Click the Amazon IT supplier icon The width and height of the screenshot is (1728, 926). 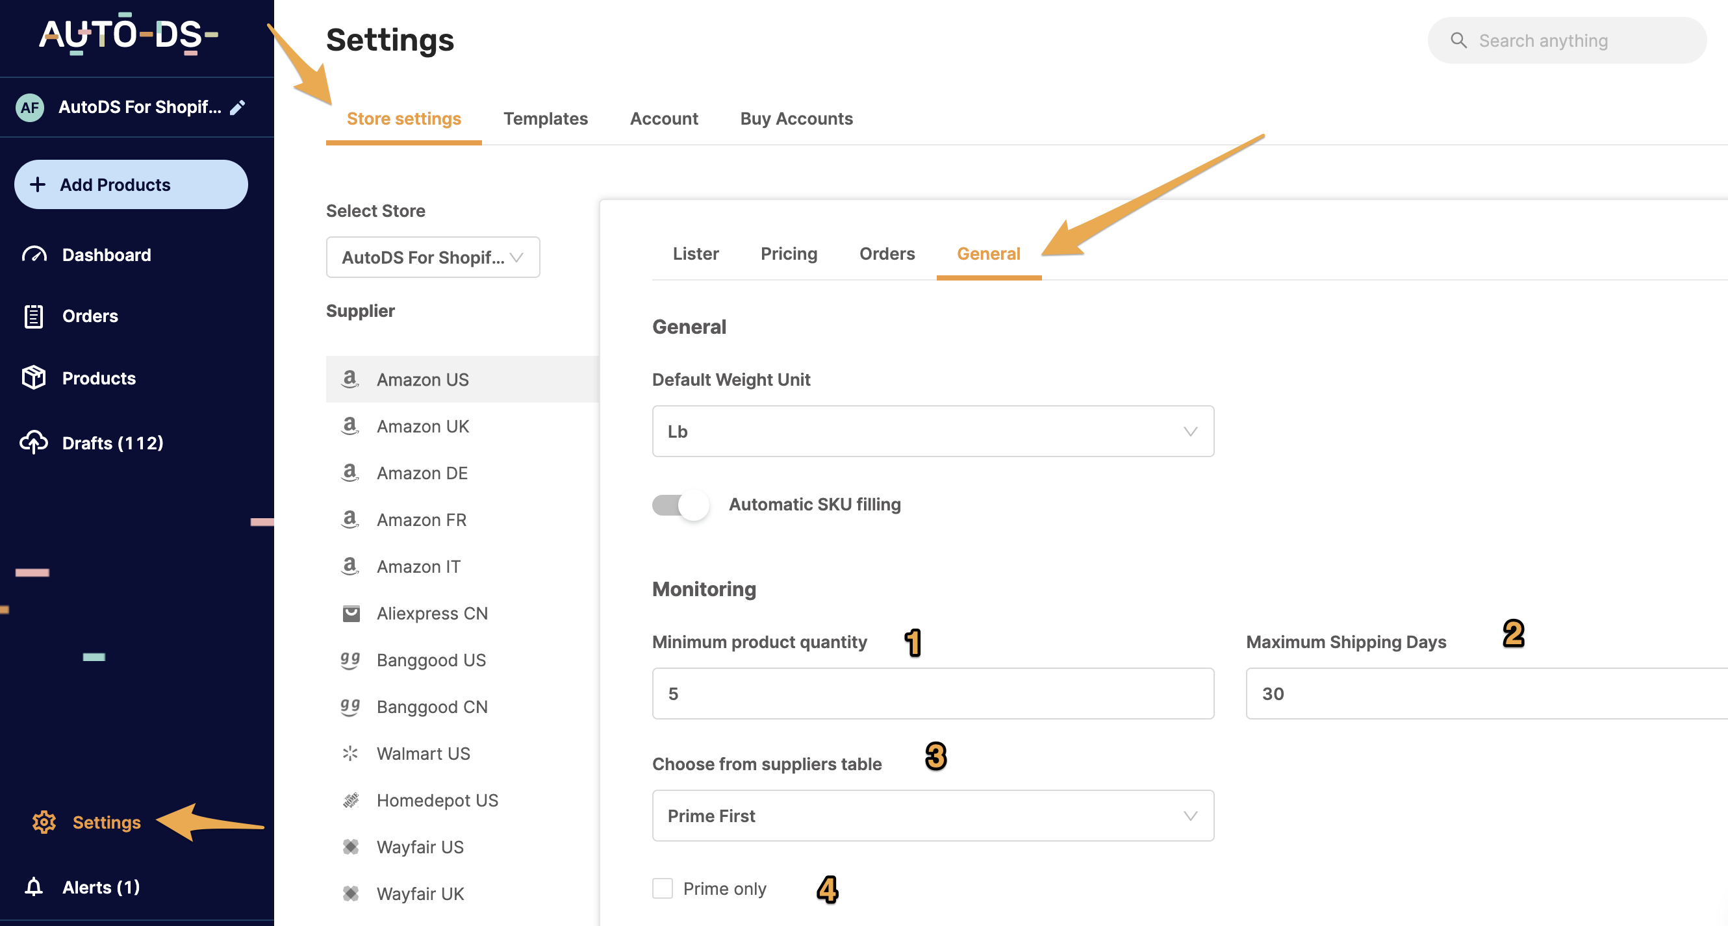[350, 566]
